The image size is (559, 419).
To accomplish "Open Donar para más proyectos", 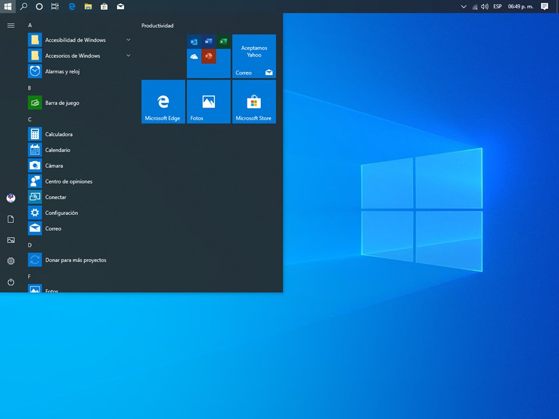I will tap(80, 260).
